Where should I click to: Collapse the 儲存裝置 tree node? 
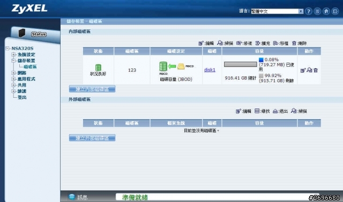point(13,60)
